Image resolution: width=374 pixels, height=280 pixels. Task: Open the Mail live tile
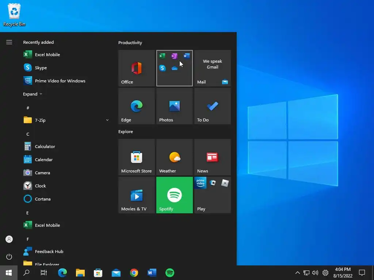pyautogui.click(x=213, y=68)
